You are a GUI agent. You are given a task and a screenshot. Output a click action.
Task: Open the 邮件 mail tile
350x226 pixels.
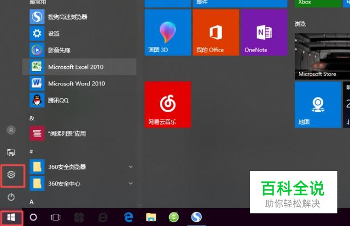tap(240, 4)
